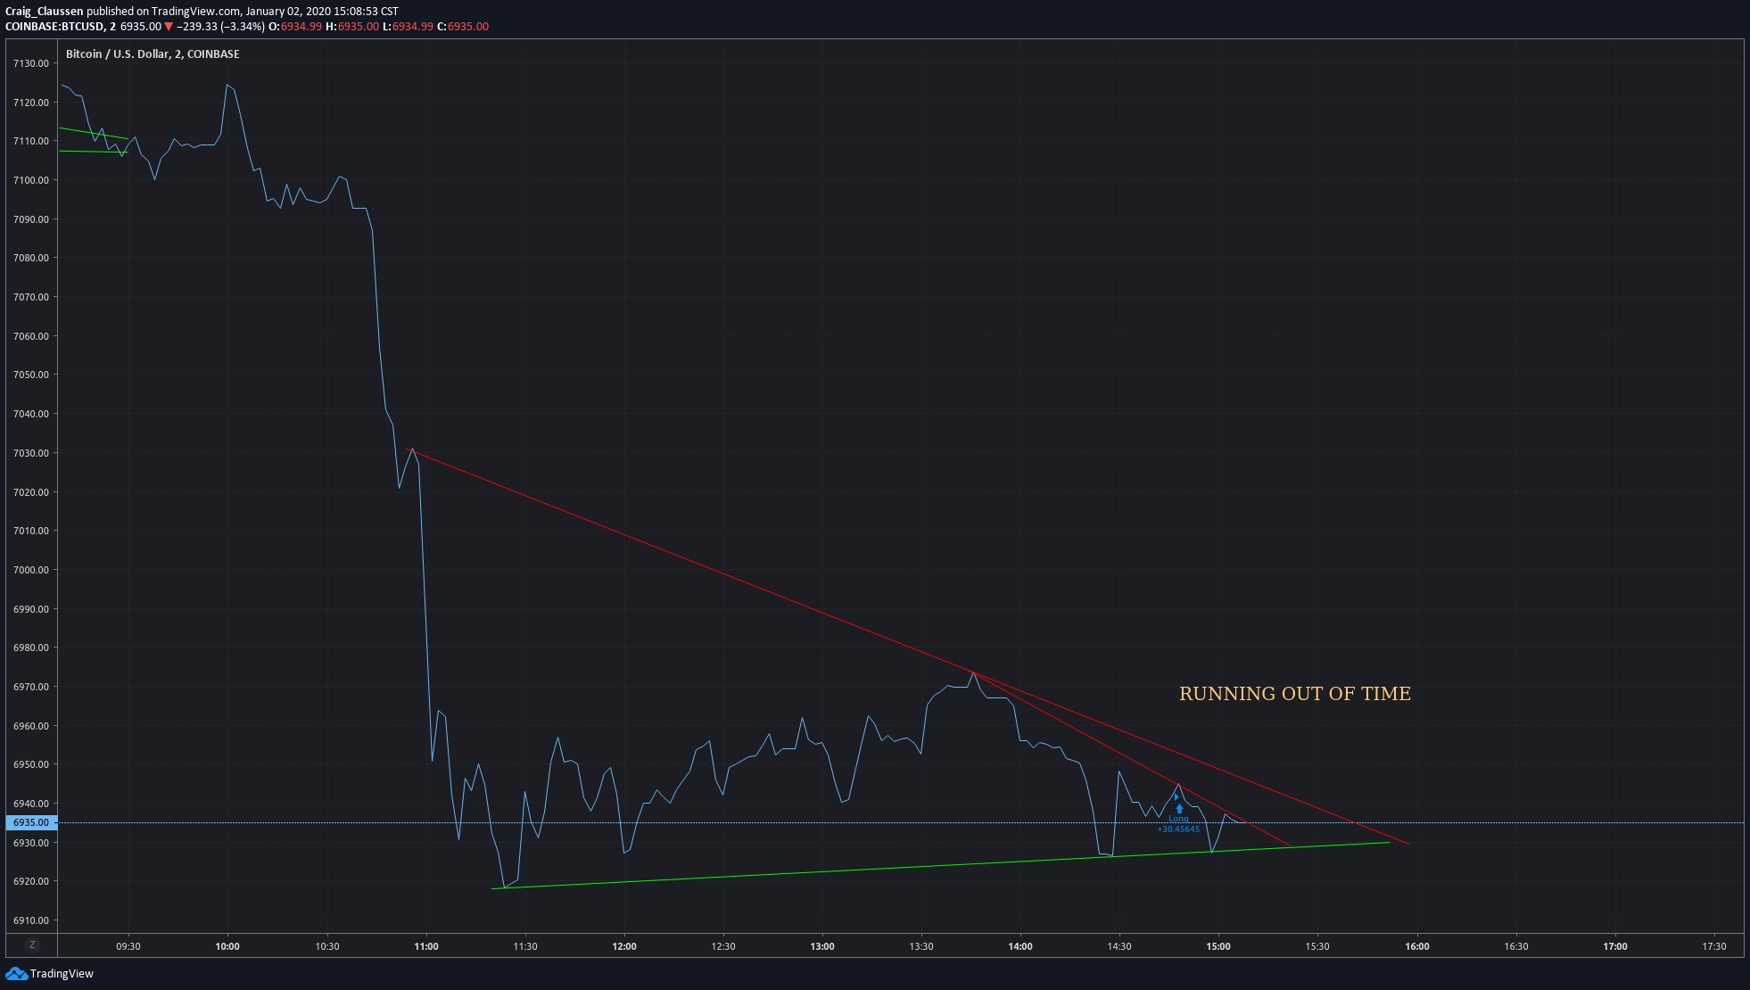The width and height of the screenshot is (1750, 990).
Task: Click the Craig_Claussen author name
Action: (45, 12)
